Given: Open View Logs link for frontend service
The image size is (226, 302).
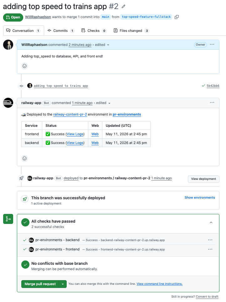Looking at the screenshot, I should [75, 134].
